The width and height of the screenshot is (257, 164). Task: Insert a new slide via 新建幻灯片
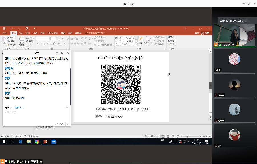click(x=21, y=41)
